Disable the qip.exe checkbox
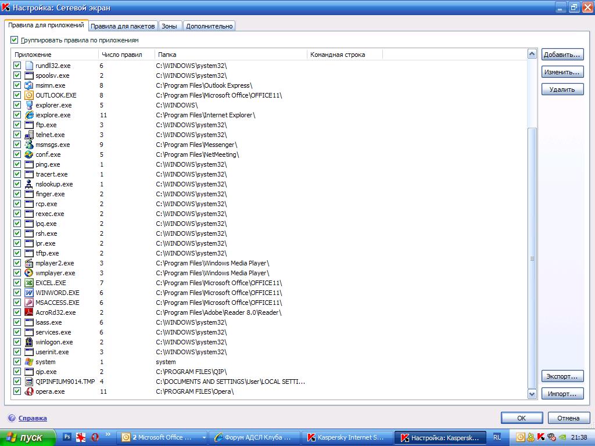 pyautogui.click(x=17, y=372)
